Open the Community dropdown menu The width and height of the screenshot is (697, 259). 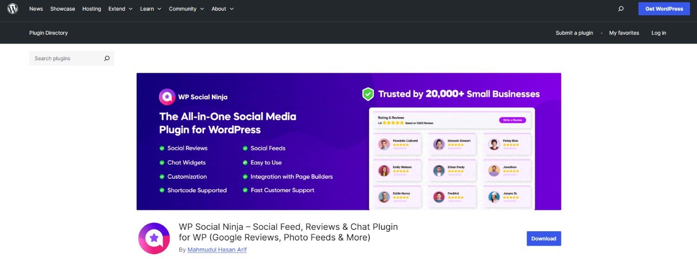coord(186,9)
